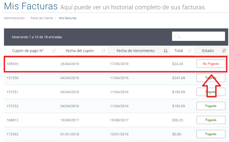The image size is (229, 142).
Task: Sort by Estado descending icon
Action: tap(224, 51)
